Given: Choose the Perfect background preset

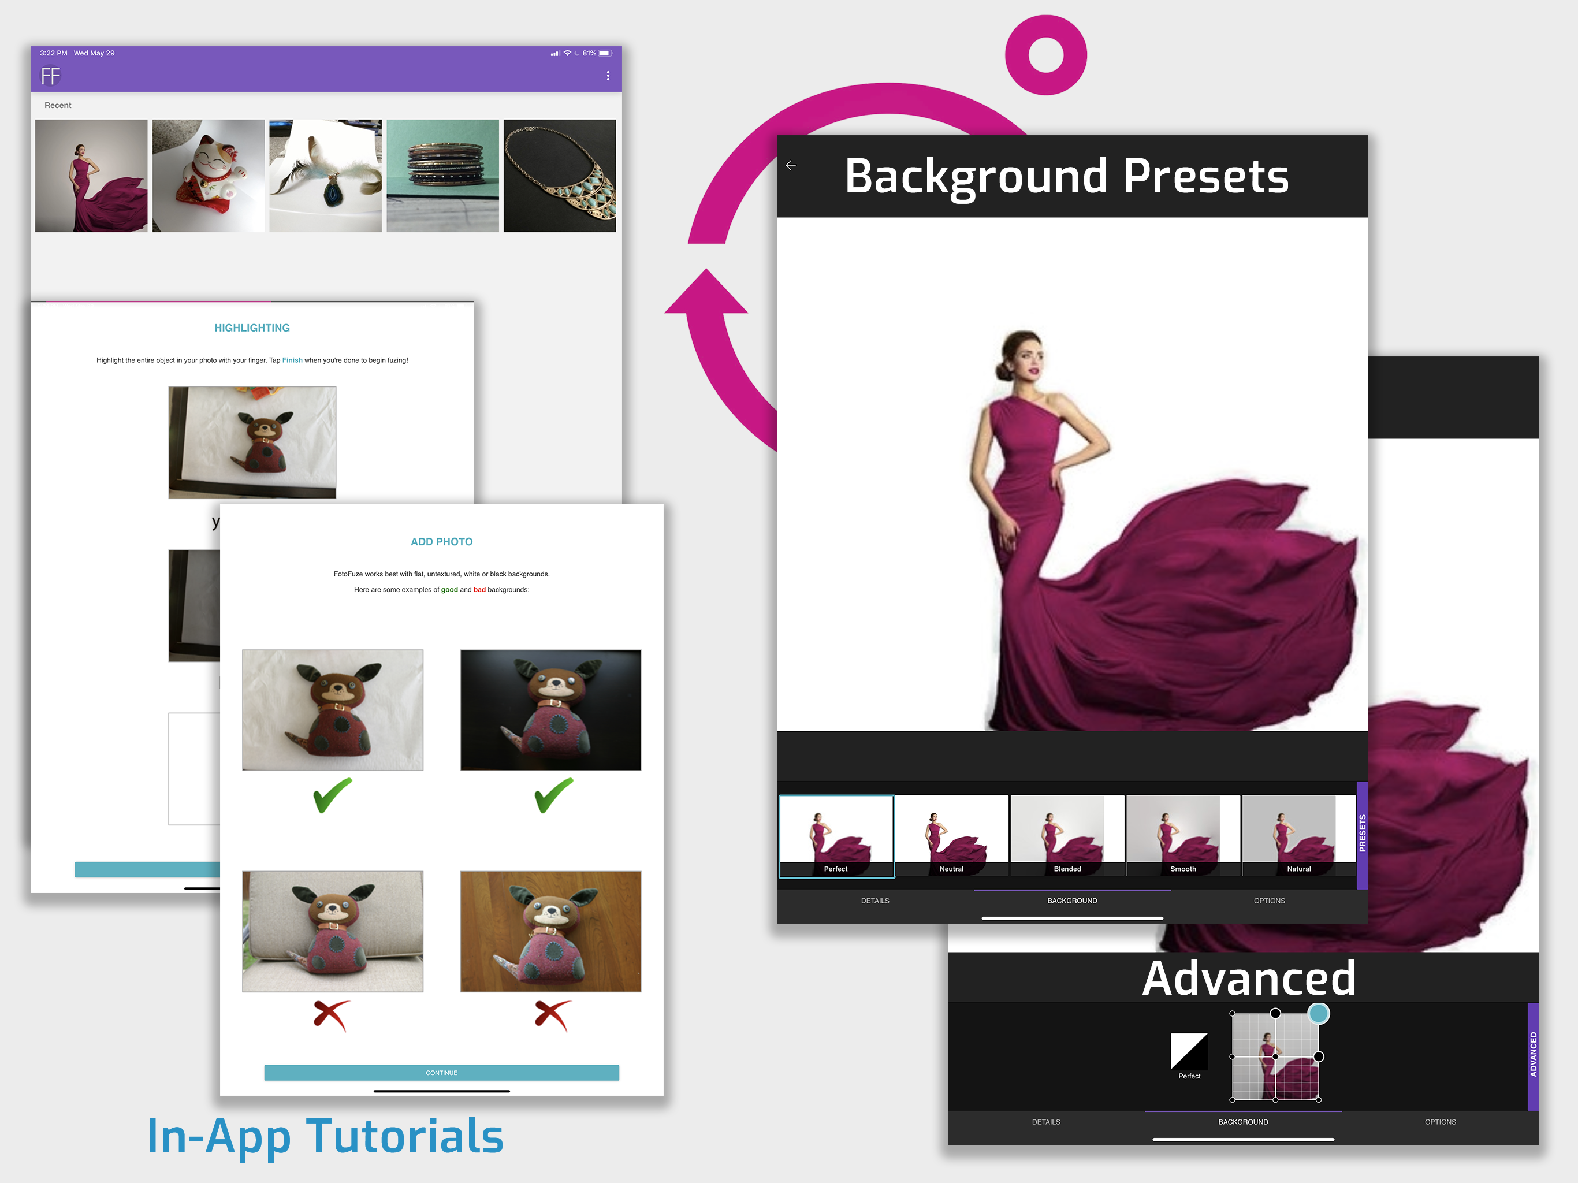Looking at the screenshot, I should click(836, 835).
